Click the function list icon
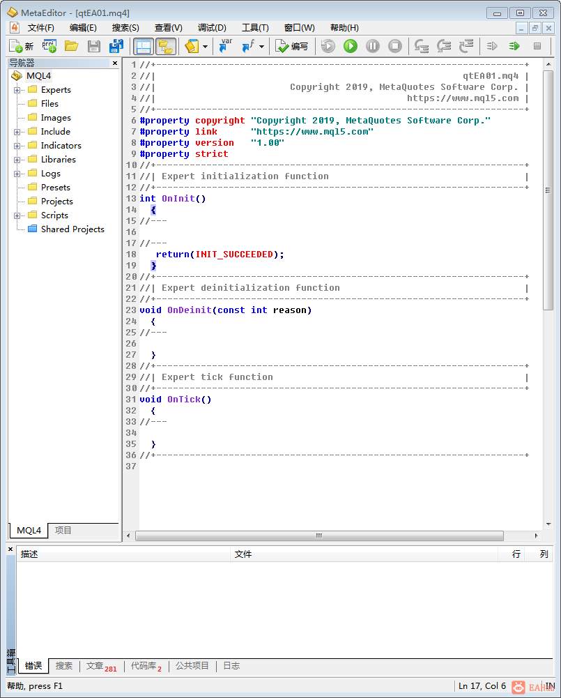 pyautogui.click(x=248, y=46)
